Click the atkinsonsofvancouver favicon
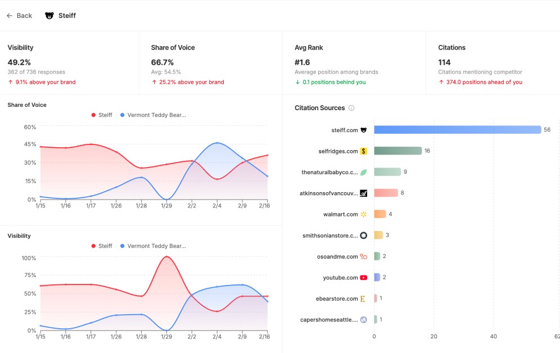This screenshot has height=353, width=560. [364, 193]
